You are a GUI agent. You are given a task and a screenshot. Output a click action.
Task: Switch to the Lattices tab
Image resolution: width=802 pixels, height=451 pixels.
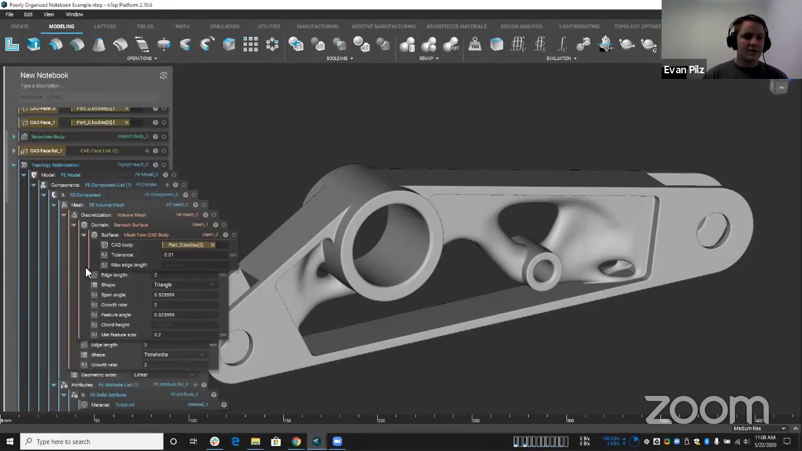tap(105, 26)
